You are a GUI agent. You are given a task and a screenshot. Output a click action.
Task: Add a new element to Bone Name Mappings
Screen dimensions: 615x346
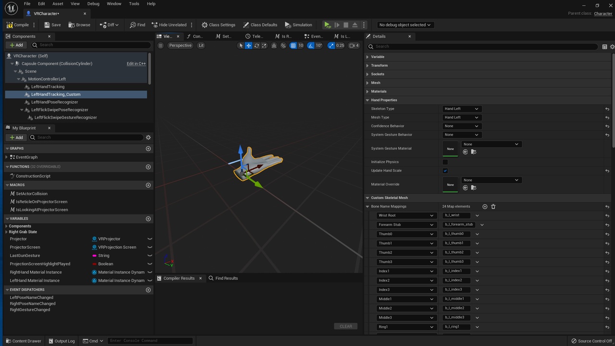point(485,207)
